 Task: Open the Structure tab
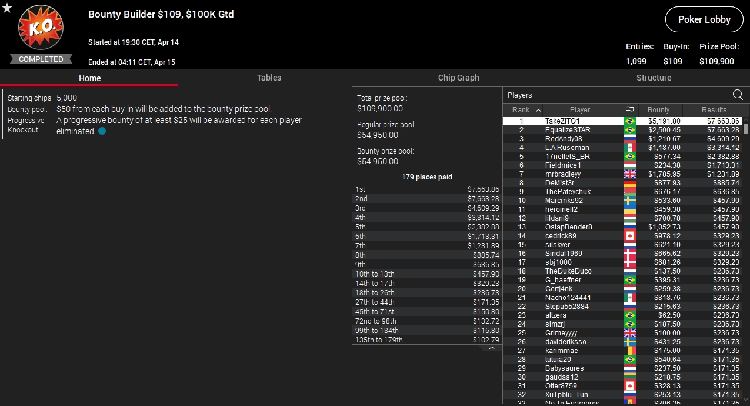tap(654, 78)
